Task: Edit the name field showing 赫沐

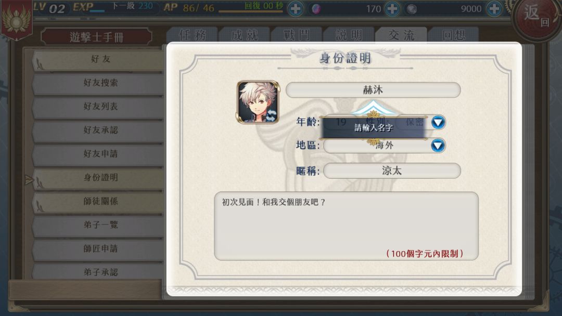Action: coord(373,90)
